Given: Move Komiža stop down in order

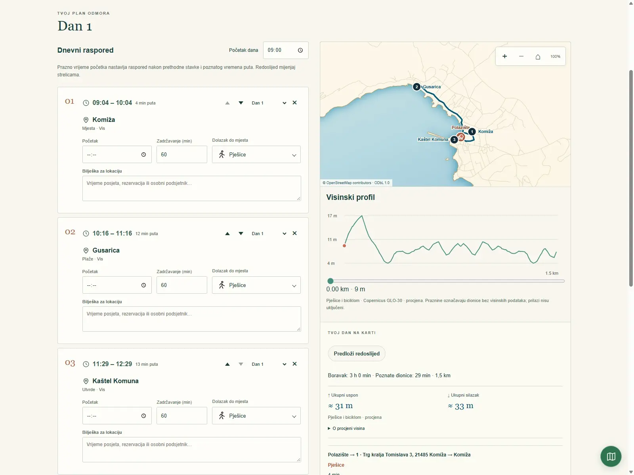Looking at the screenshot, I should (x=241, y=103).
